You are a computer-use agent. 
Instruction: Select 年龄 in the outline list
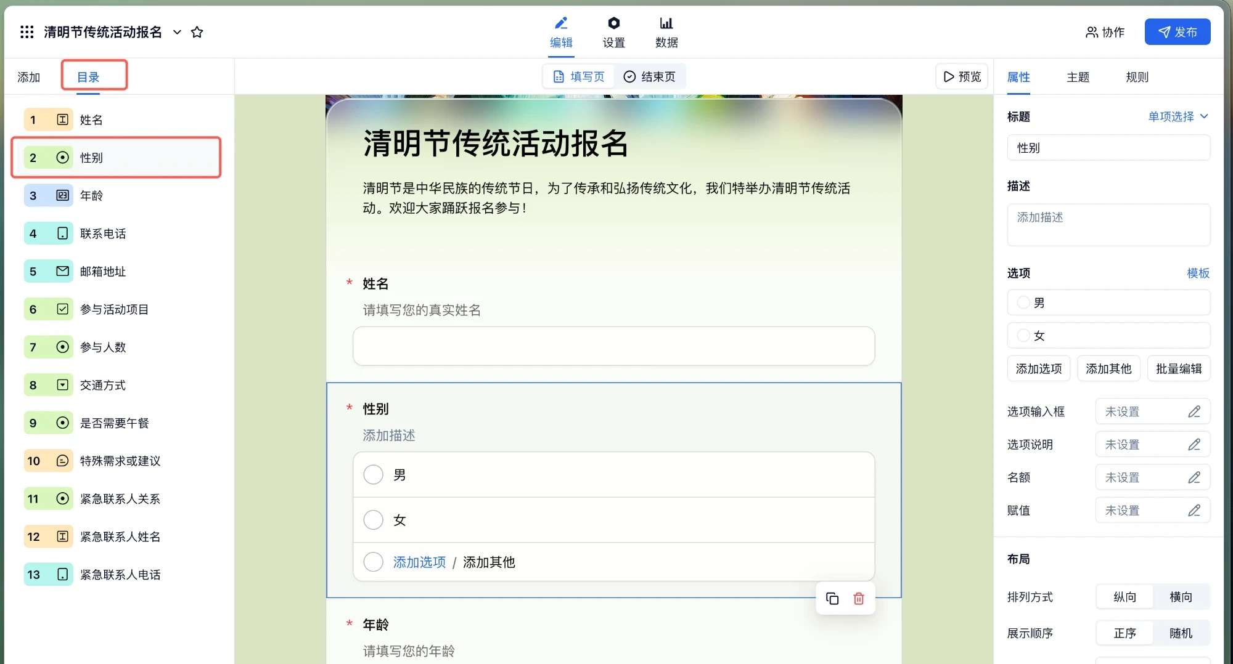coord(116,195)
